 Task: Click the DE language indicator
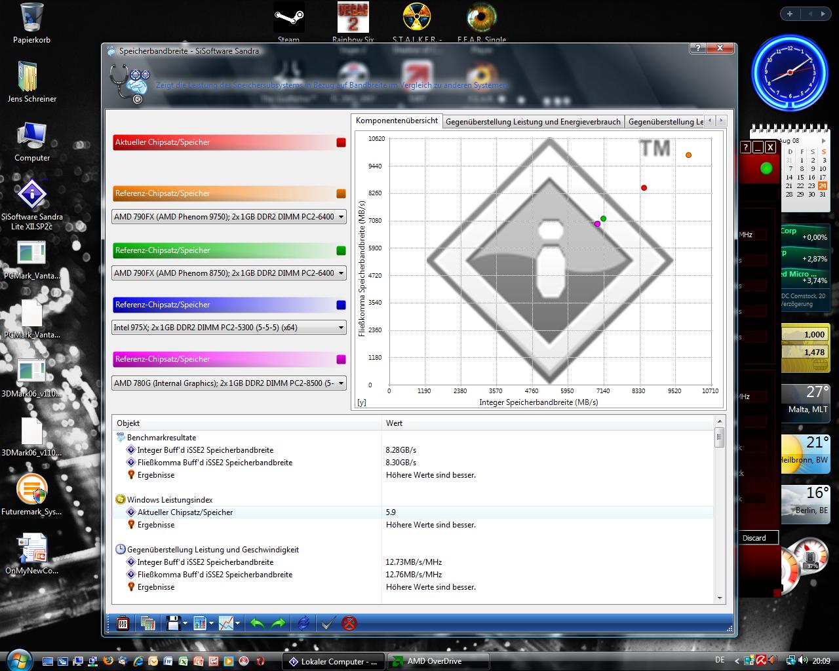tap(720, 661)
